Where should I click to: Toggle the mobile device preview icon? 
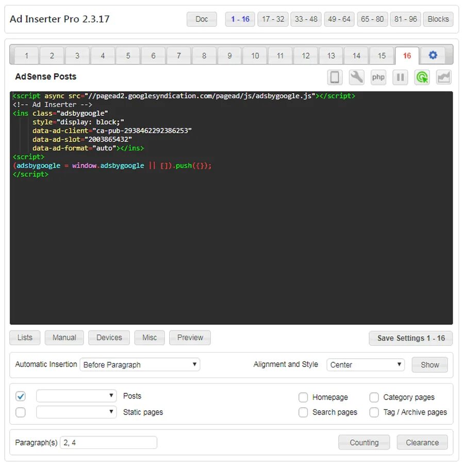click(335, 77)
